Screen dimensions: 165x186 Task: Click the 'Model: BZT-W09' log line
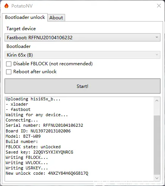tap(23, 136)
